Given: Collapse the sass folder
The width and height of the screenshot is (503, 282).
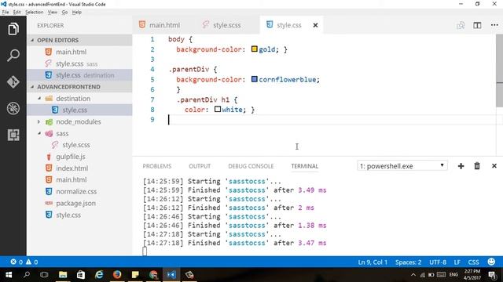Looking at the screenshot, I should pyautogui.click(x=39, y=133).
